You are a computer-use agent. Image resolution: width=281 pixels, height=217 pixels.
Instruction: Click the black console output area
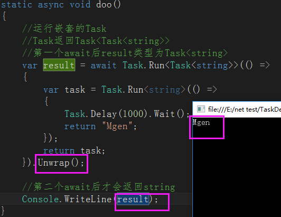237,167
